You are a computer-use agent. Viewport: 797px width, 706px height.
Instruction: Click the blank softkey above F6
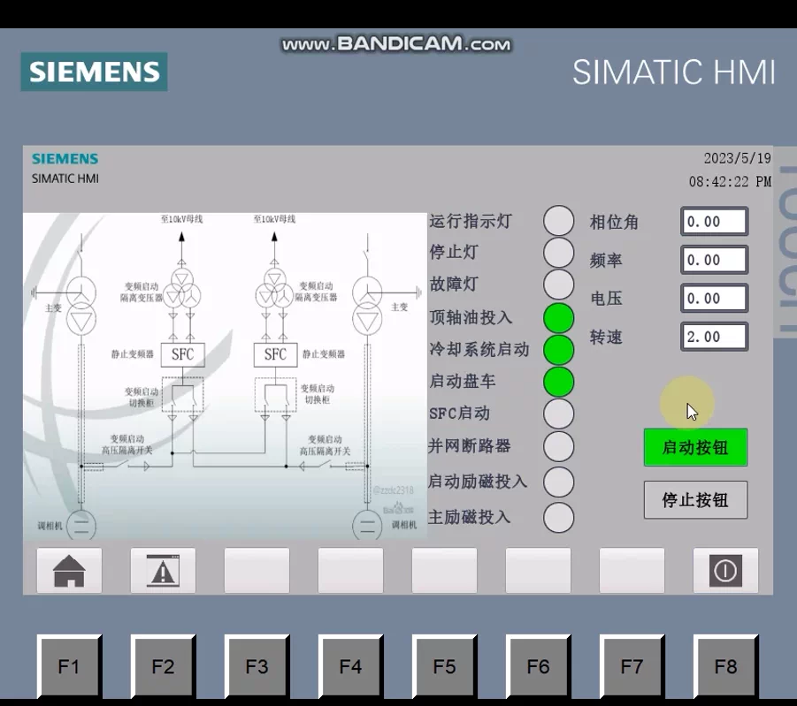point(538,571)
